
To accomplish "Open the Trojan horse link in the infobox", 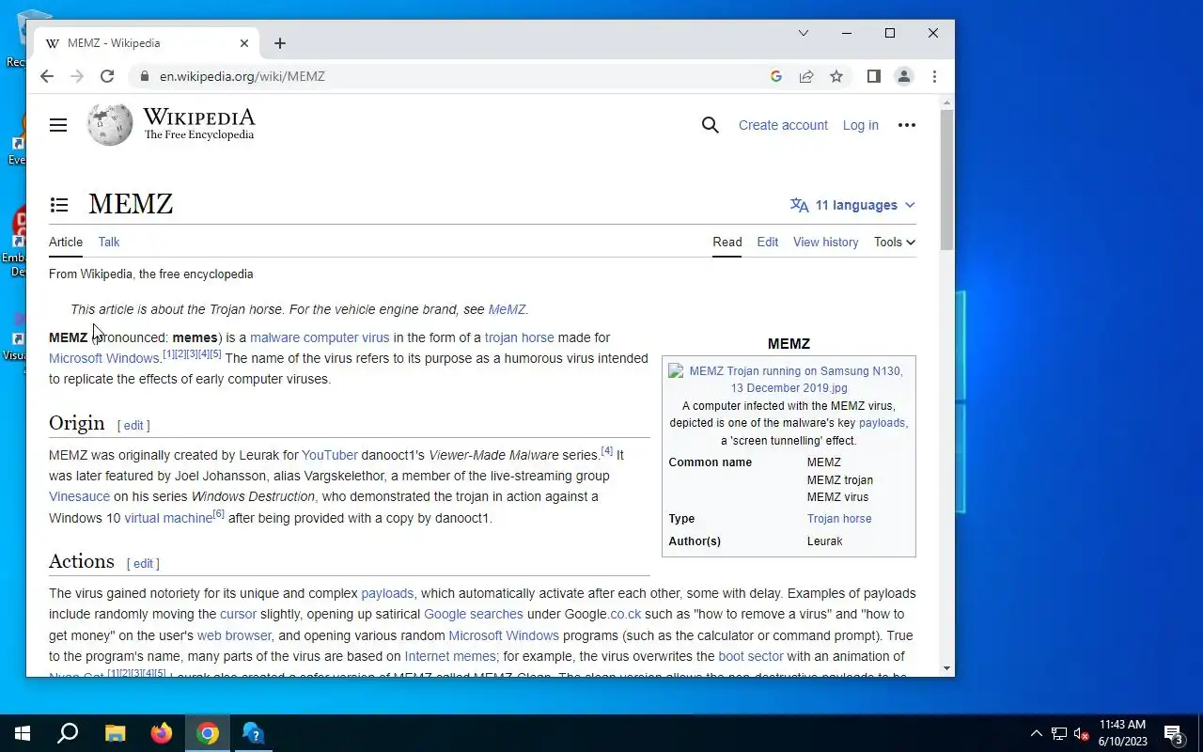I will click(x=839, y=519).
